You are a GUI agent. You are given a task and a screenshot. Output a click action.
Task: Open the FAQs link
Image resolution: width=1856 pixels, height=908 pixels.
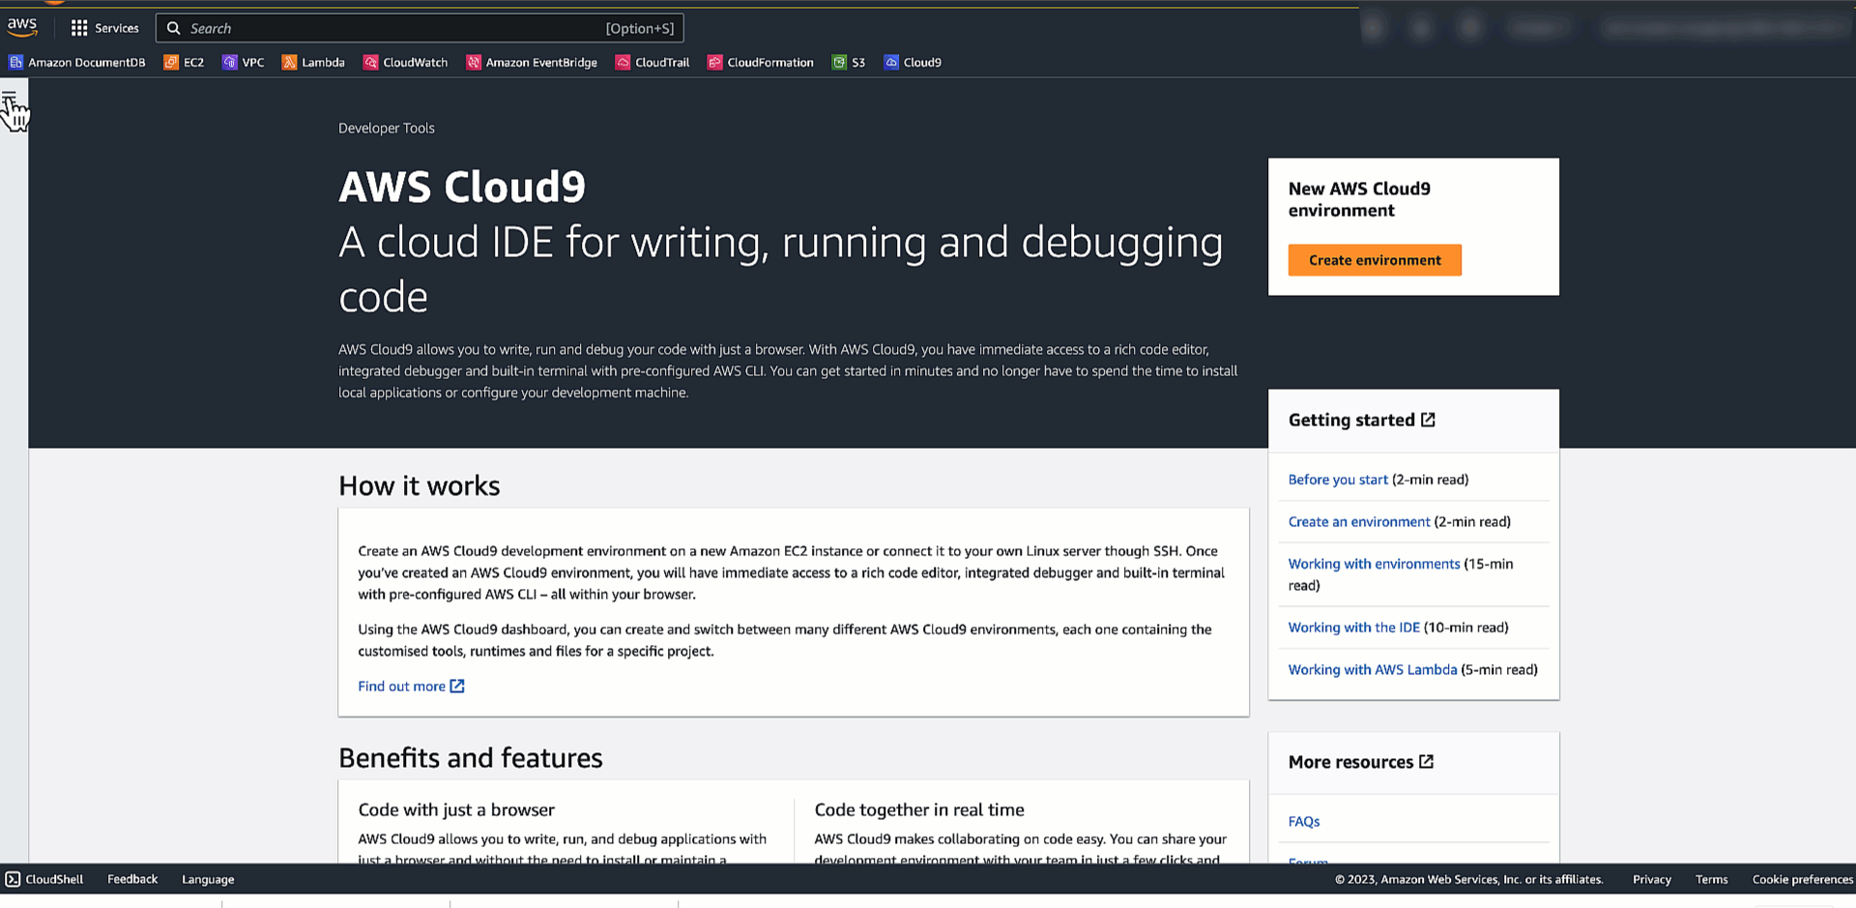[1304, 822]
